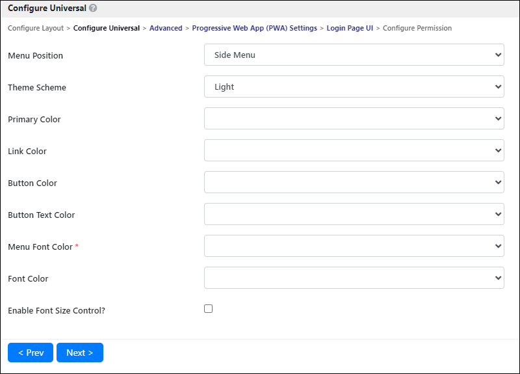The height and width of the screenshot is (374, 520).
Task: Click the Next button
Action: click(x=80, y=353)
